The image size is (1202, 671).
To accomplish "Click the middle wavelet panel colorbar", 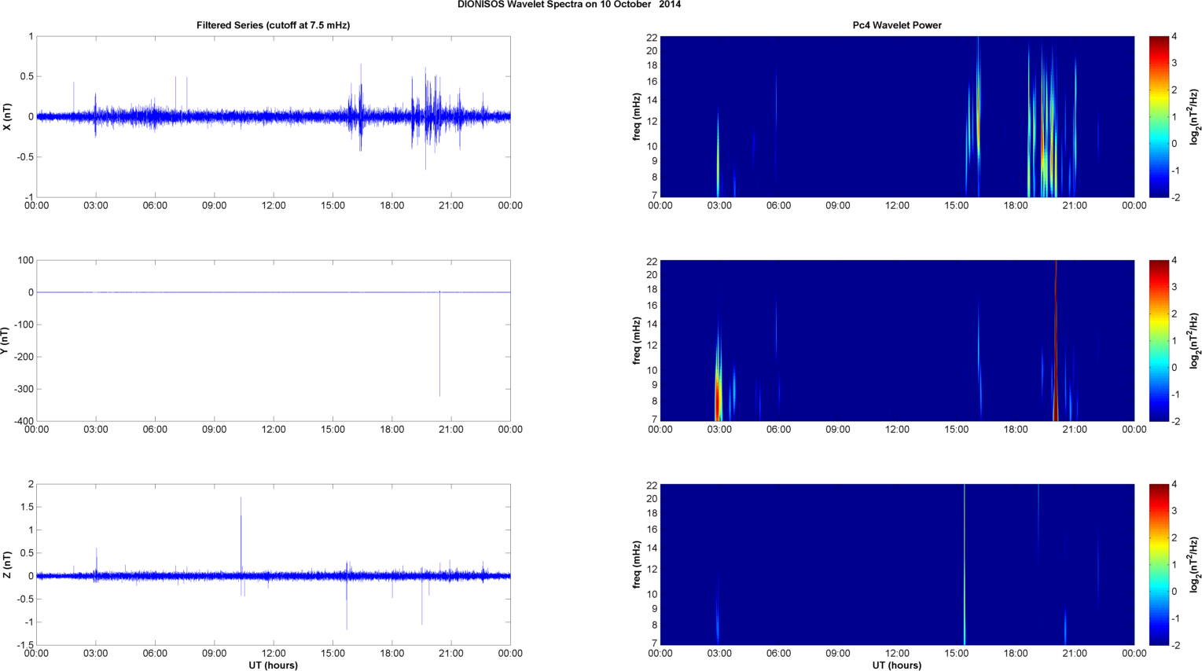I will coord(1160,340).
